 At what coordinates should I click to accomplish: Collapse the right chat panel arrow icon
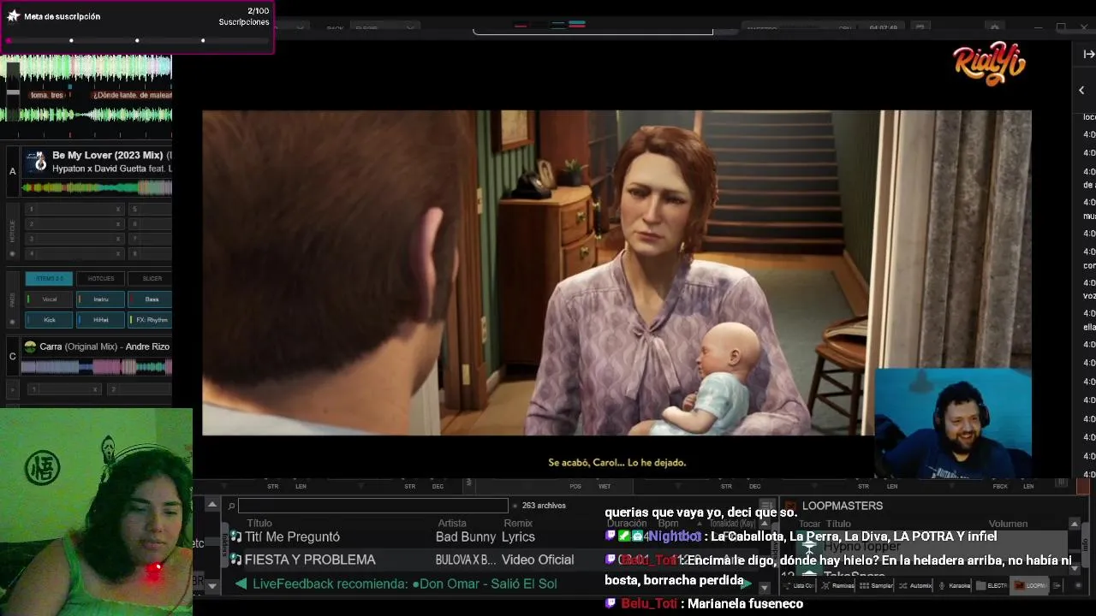click(x=1089, y=54)
